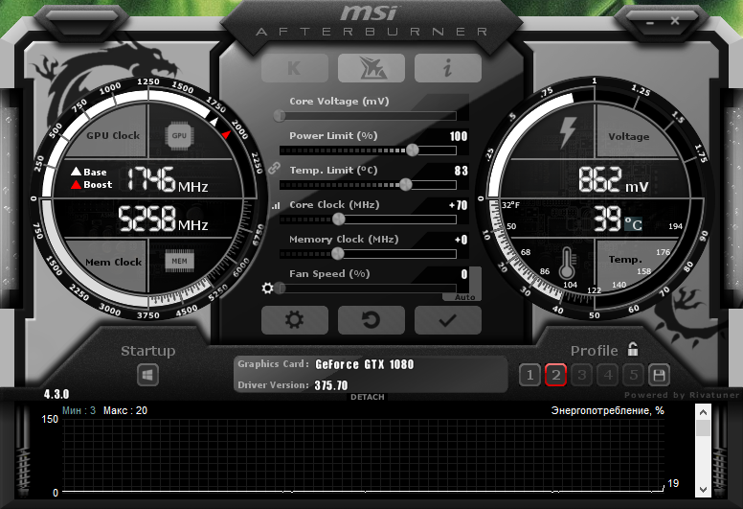The height and width of the screenshot is (509, 743).
Task: Open the Kombustor K button
Action: [x=295, y=68]
